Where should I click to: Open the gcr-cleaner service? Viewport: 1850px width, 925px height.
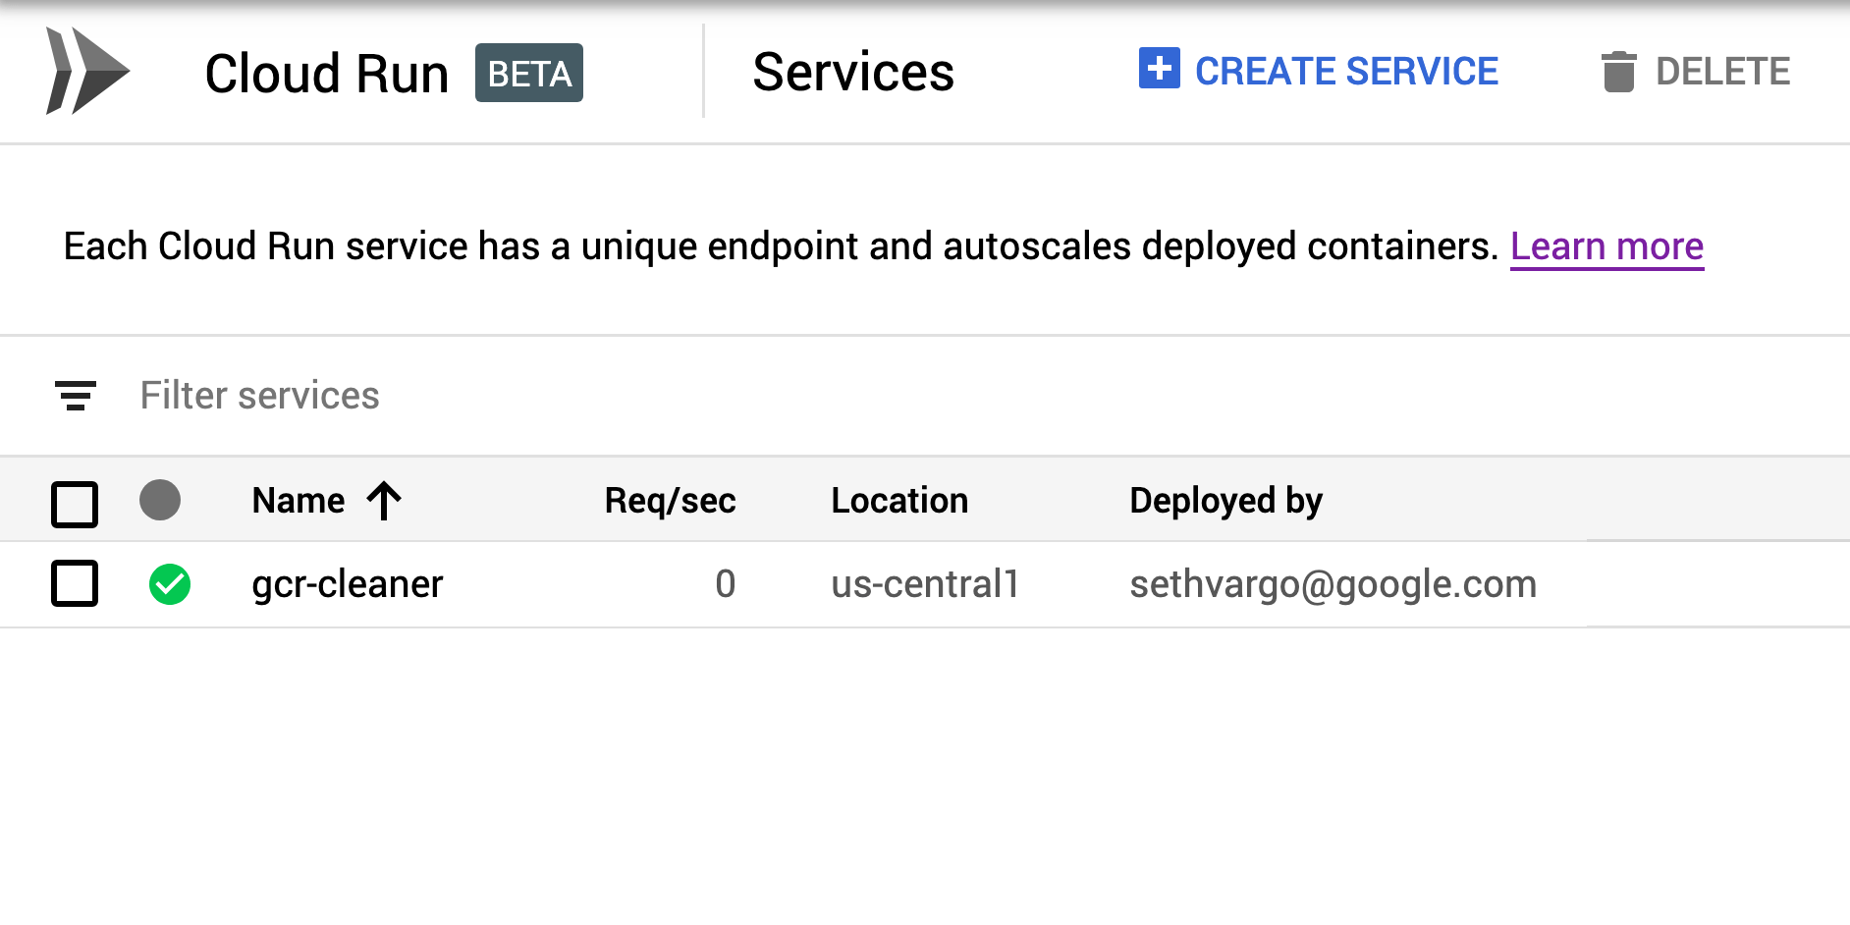(348, 584)
